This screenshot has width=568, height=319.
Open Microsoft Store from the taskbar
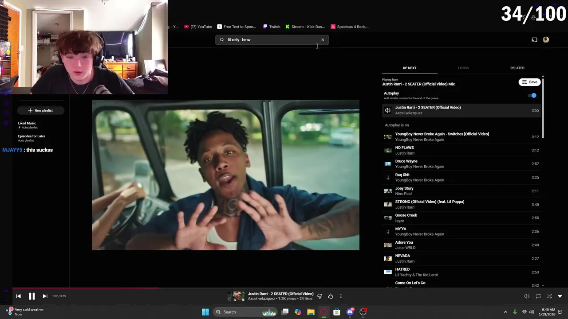pyautogui.click(x=337, y=312)
